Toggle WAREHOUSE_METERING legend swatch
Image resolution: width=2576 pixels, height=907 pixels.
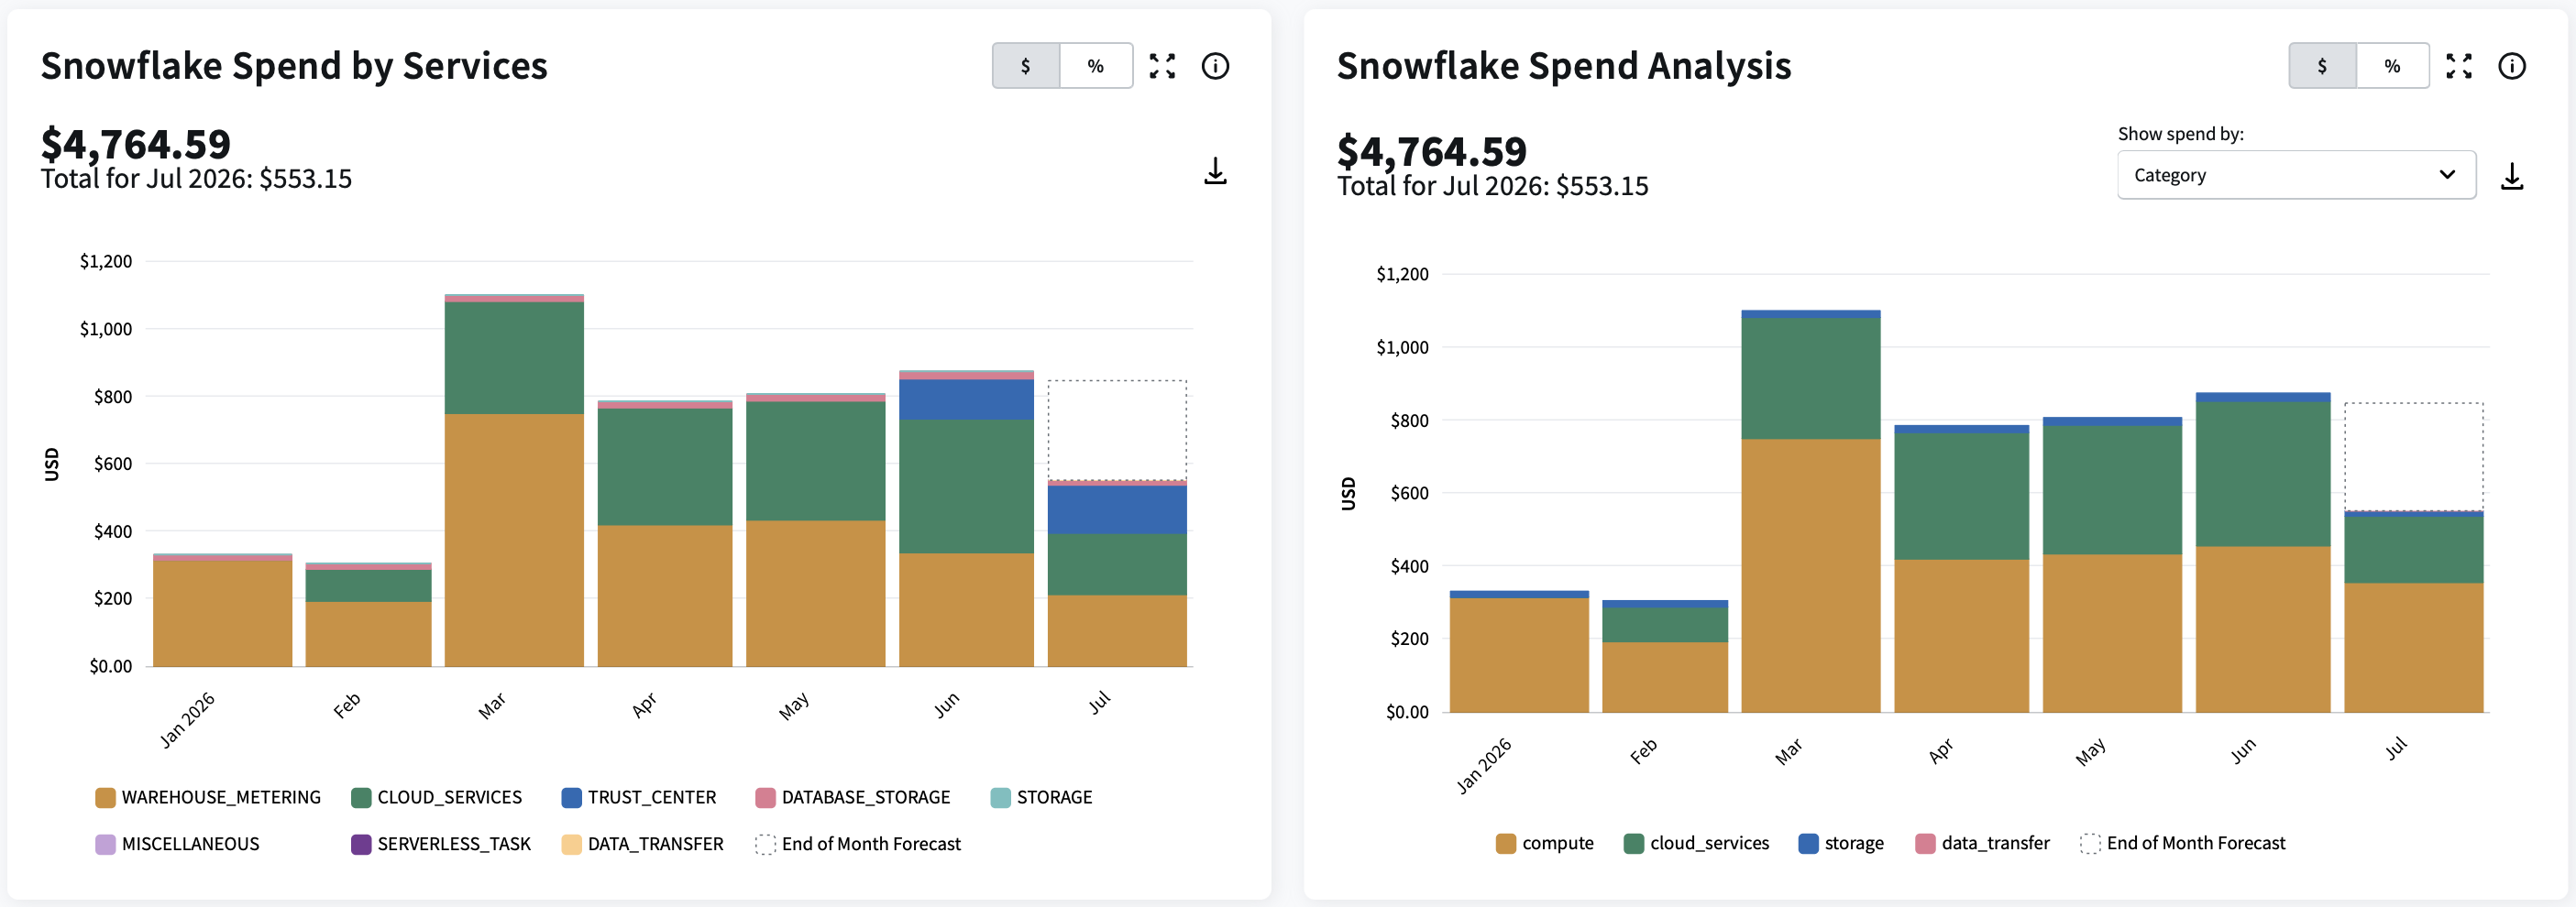click(x=105, y=797)
